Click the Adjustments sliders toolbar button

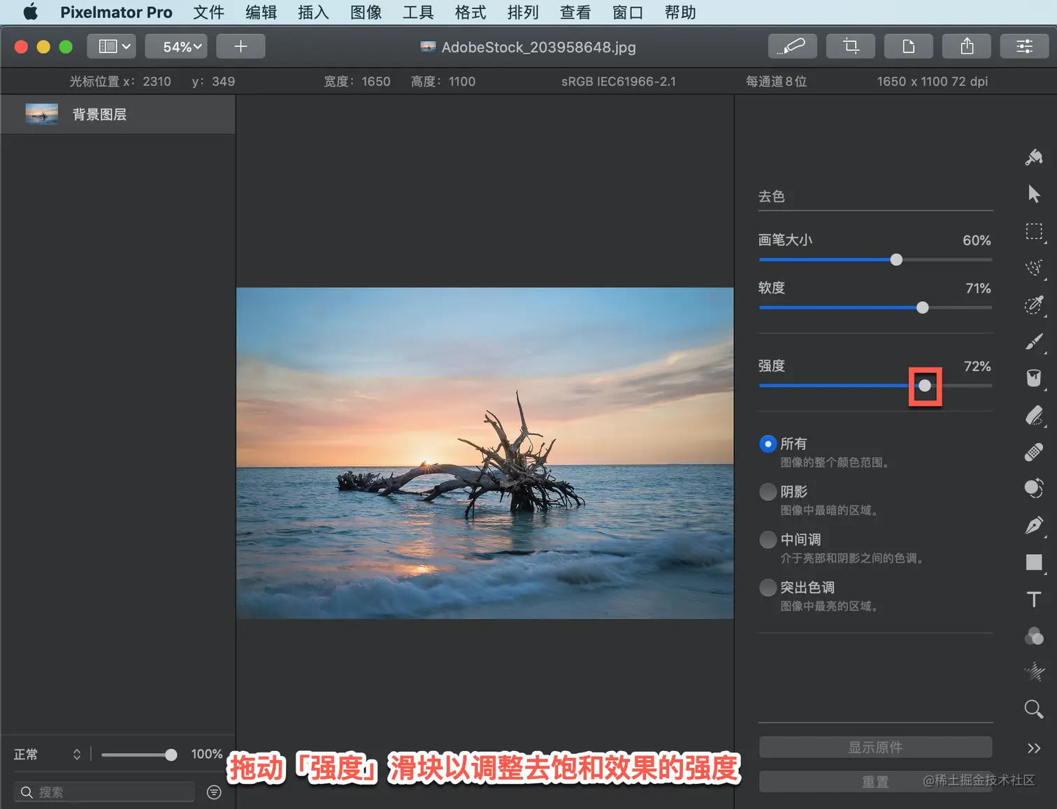click(x=1024, y=46)
